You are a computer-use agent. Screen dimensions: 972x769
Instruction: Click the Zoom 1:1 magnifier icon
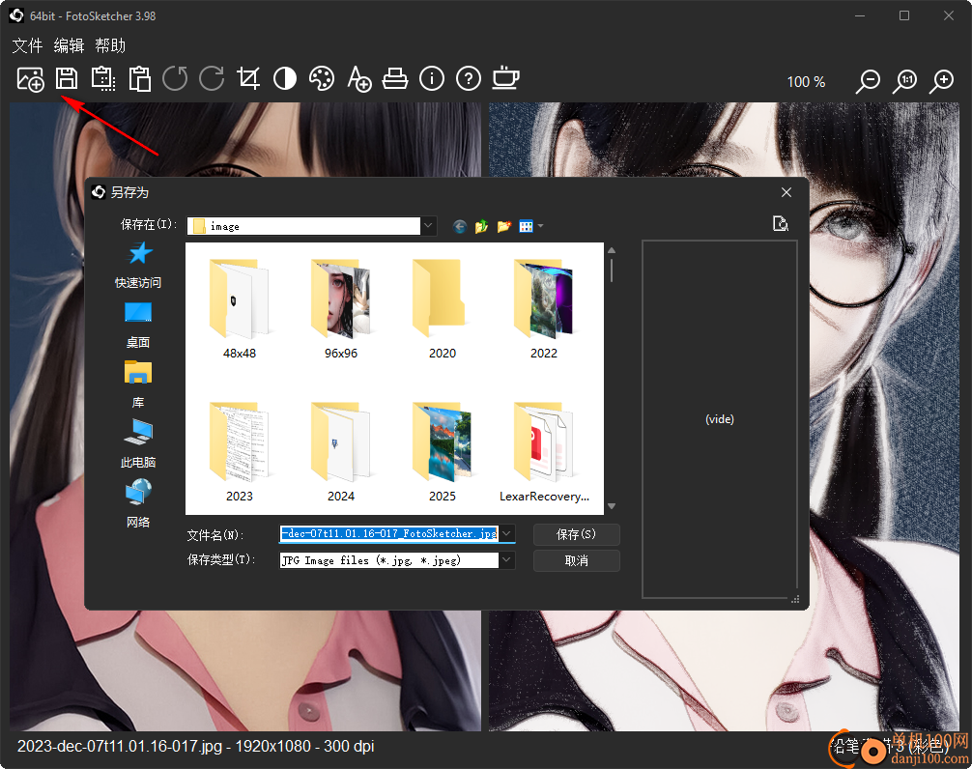click(x=905, y=81)
